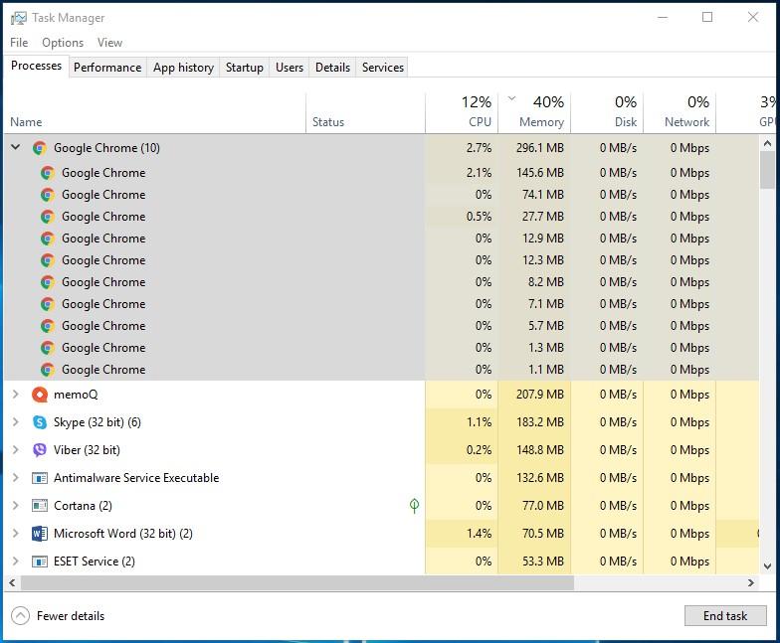Viewport: 780px width, 643px height.
Task: Click the vertical scrollbar up arrow
Action: 766,143
